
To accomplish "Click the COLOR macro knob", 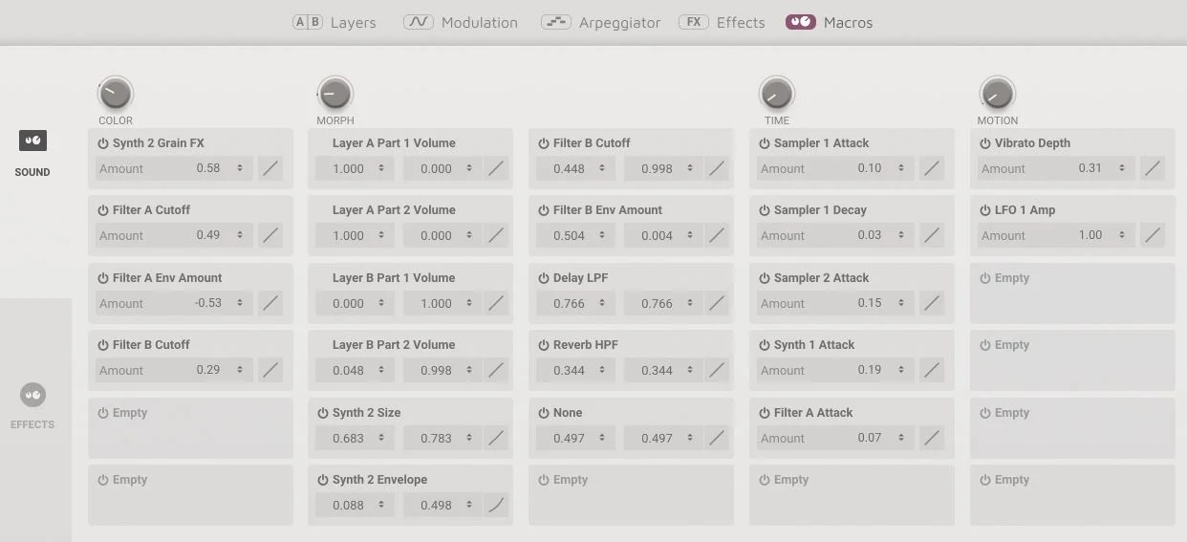I will click(115, 94).
